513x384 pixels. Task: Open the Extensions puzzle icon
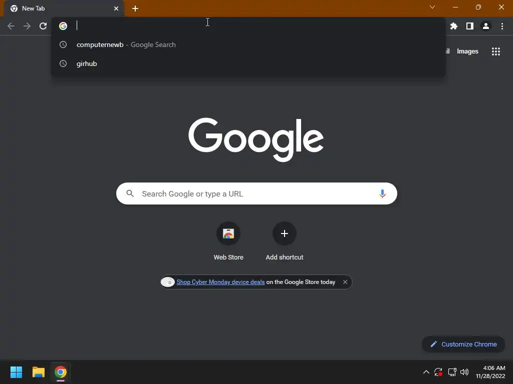click(x=454, y=26)
